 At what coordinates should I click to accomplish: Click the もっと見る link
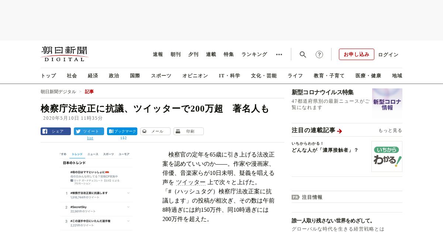[x=390, y=130]
